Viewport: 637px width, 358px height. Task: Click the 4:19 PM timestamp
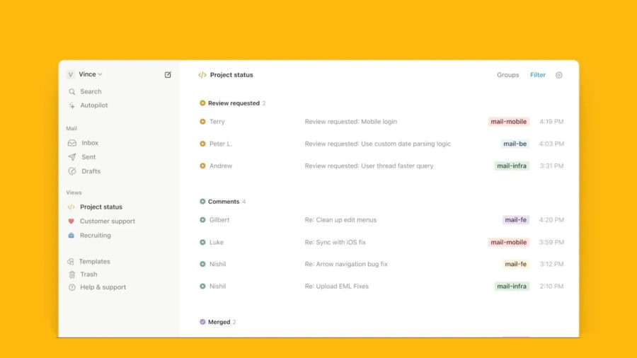pyautogui.click(x=551, y=122)
